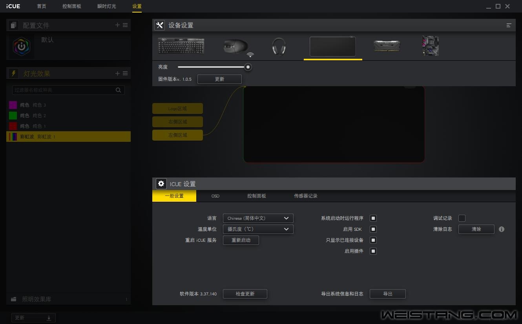Open the 温度单位 摄氏度 dropdown

[x=258, y=229]
